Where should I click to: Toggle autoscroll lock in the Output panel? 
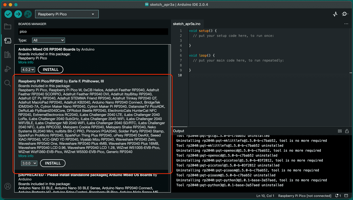[347, 131]
